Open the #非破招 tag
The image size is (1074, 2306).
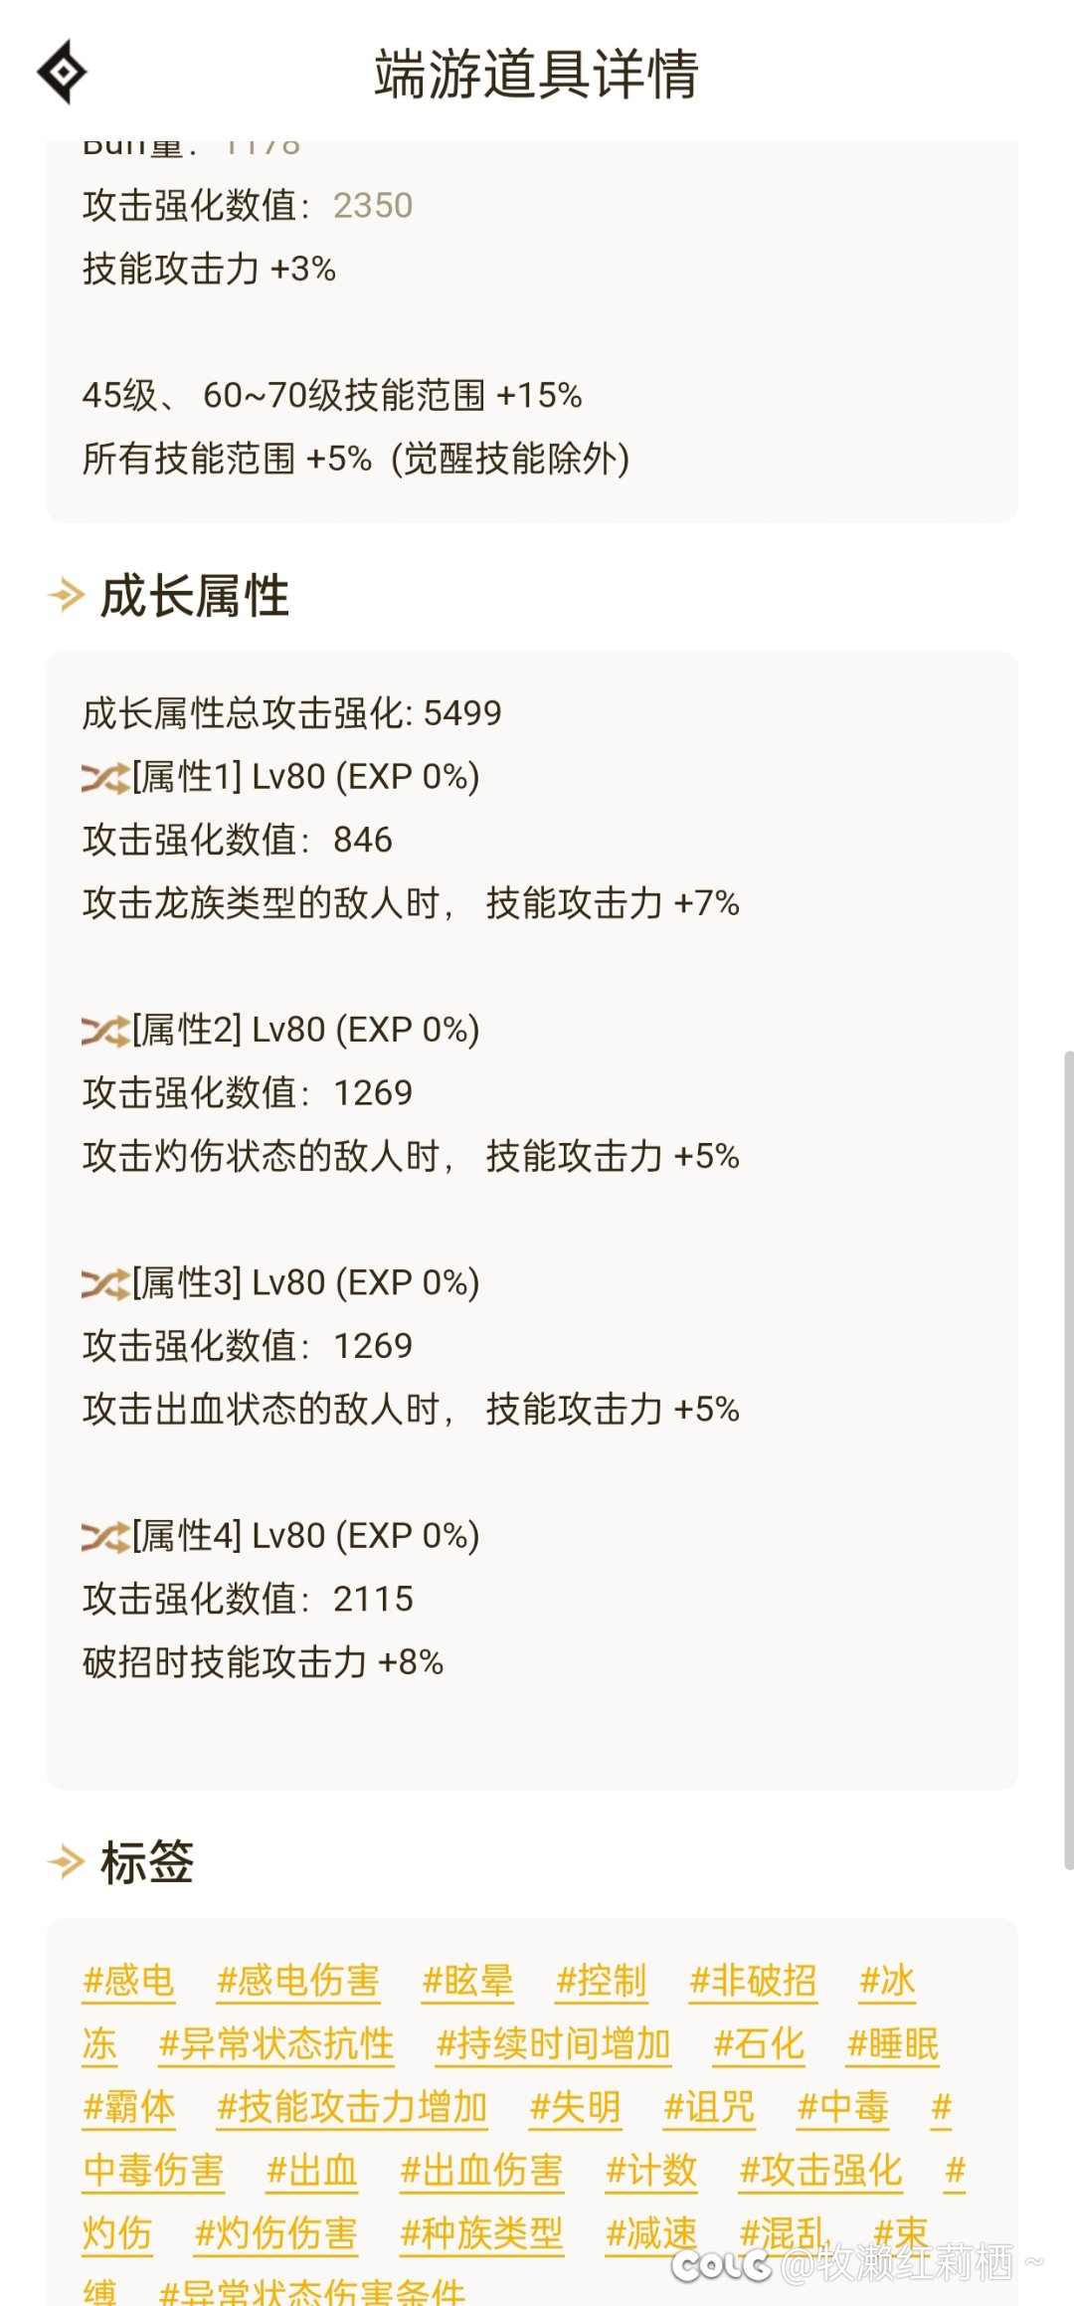754,1982
